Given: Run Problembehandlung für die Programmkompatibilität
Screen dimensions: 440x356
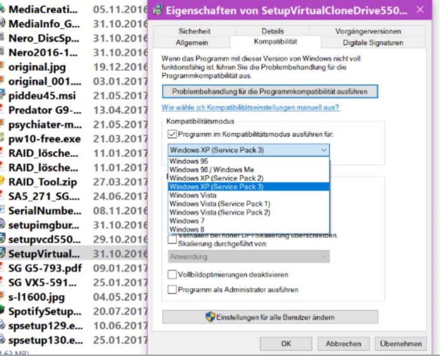Looking at the screenshot, I should (270, 92).
